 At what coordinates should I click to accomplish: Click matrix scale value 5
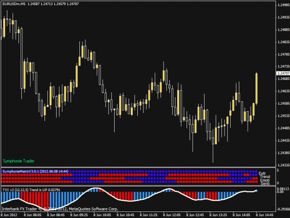tap(278, 170)
